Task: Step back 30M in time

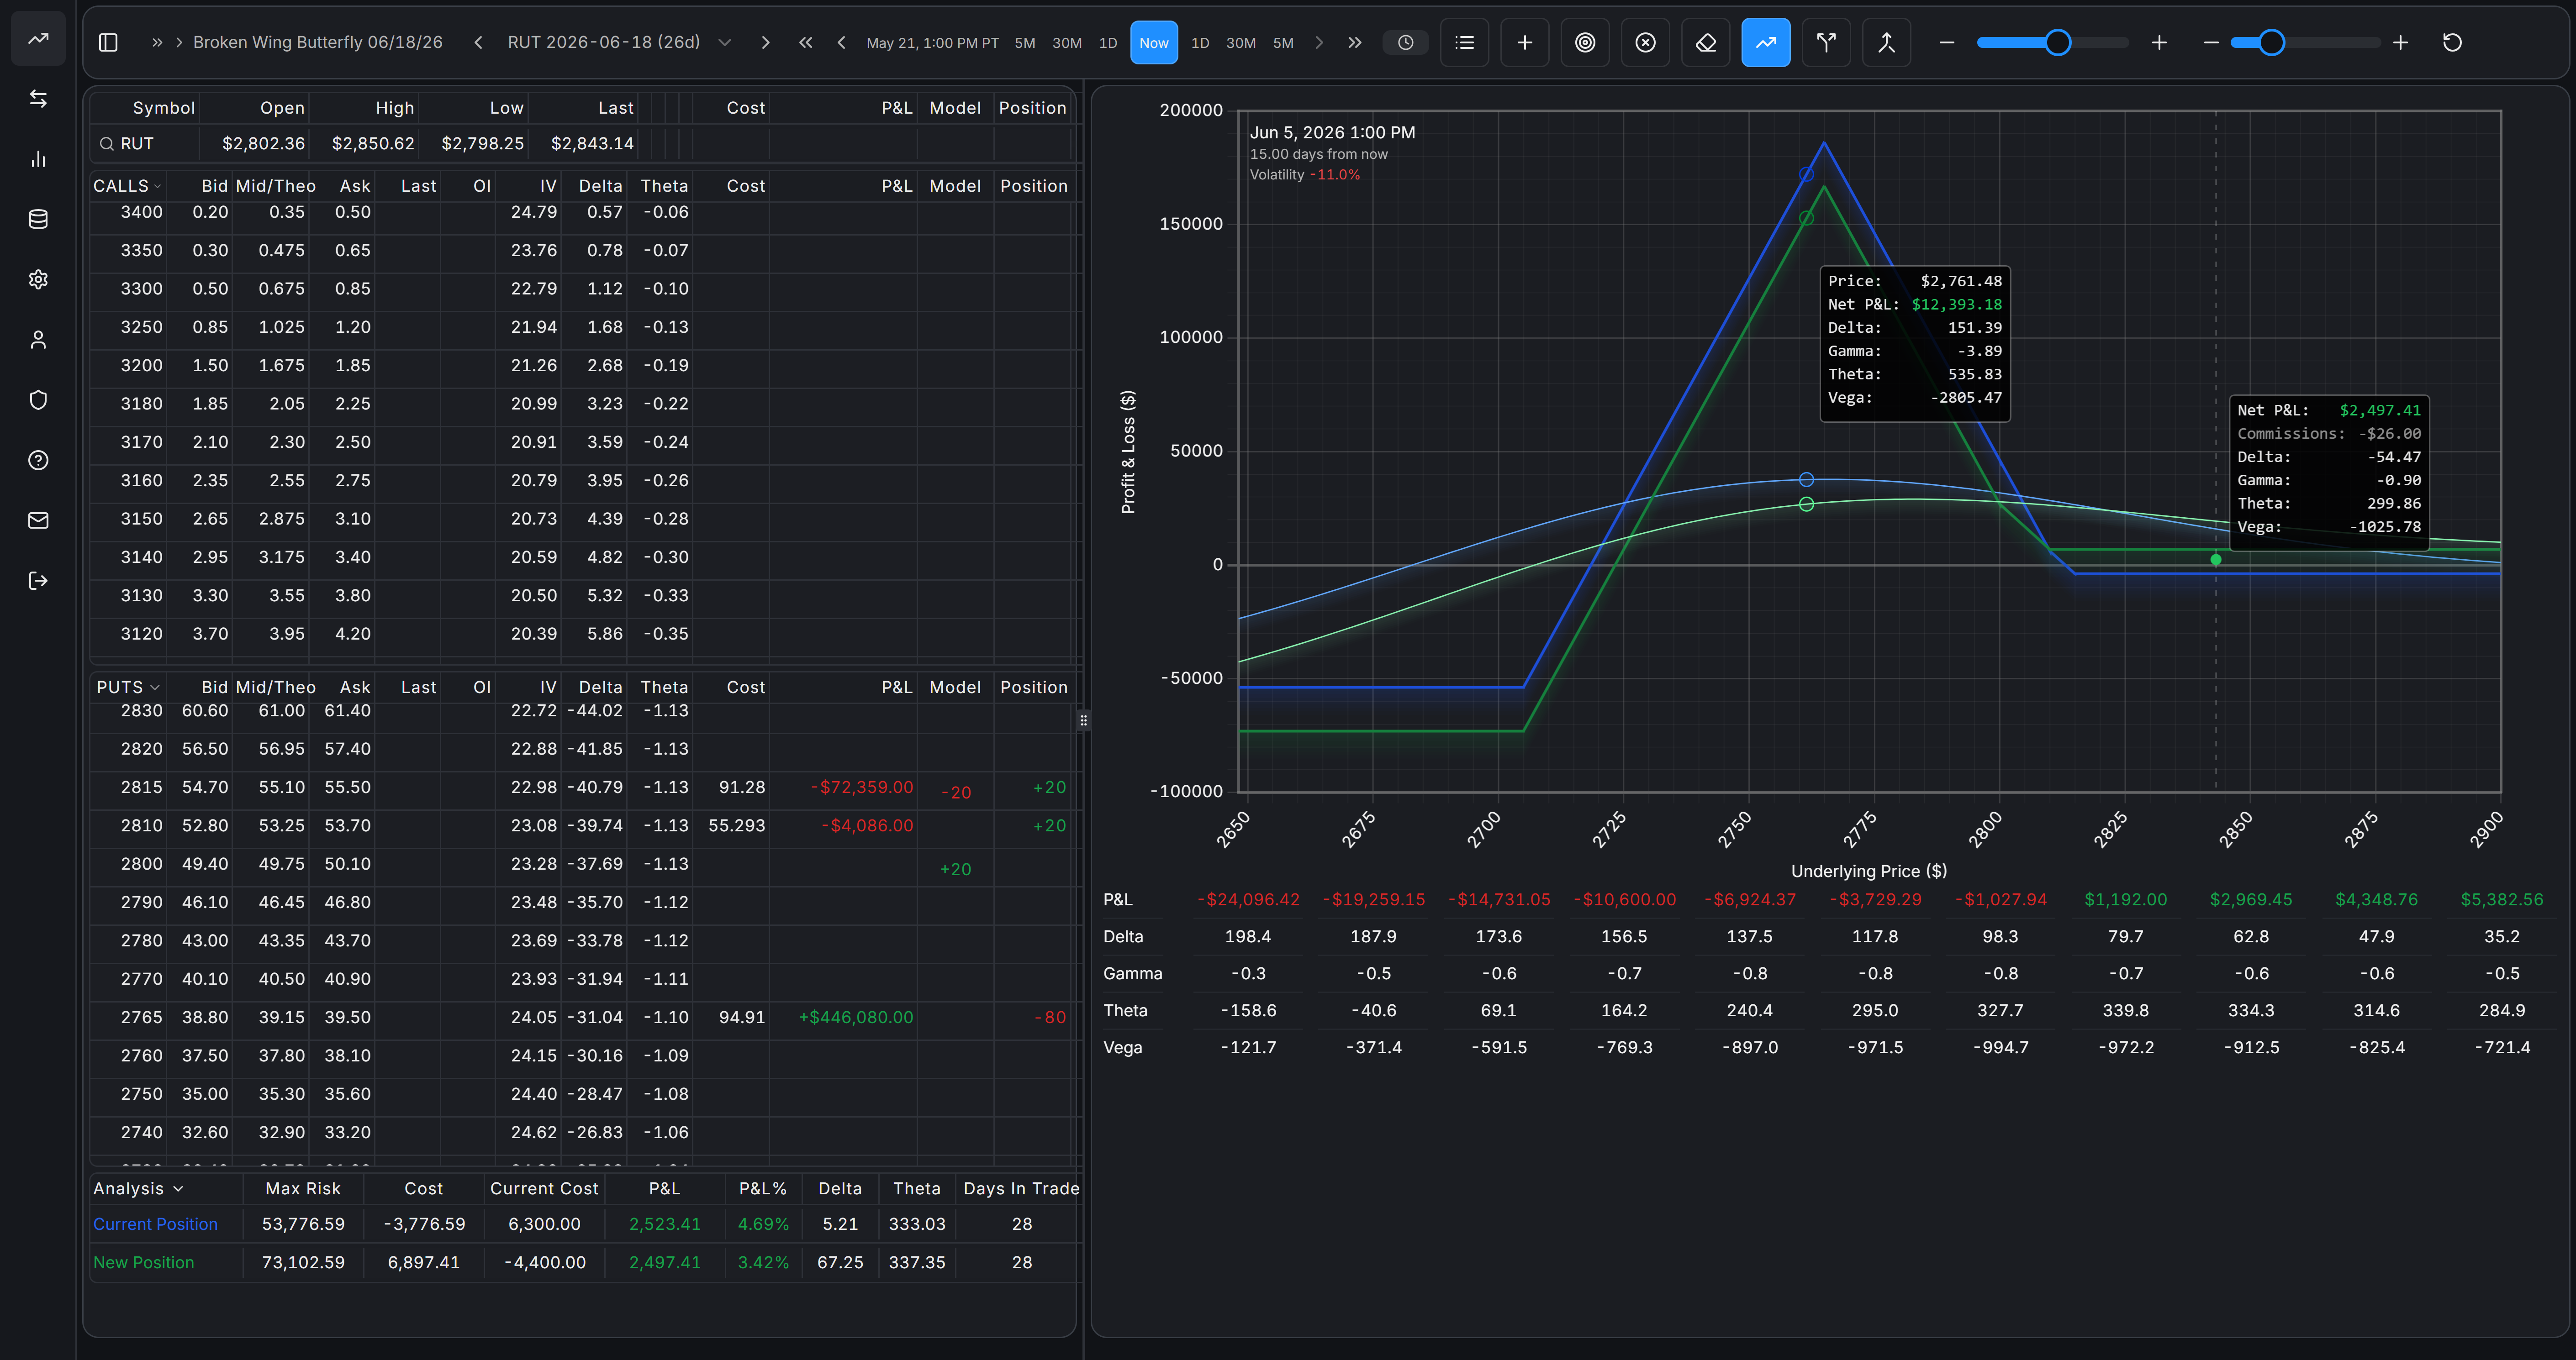Action: point(1067,43)
